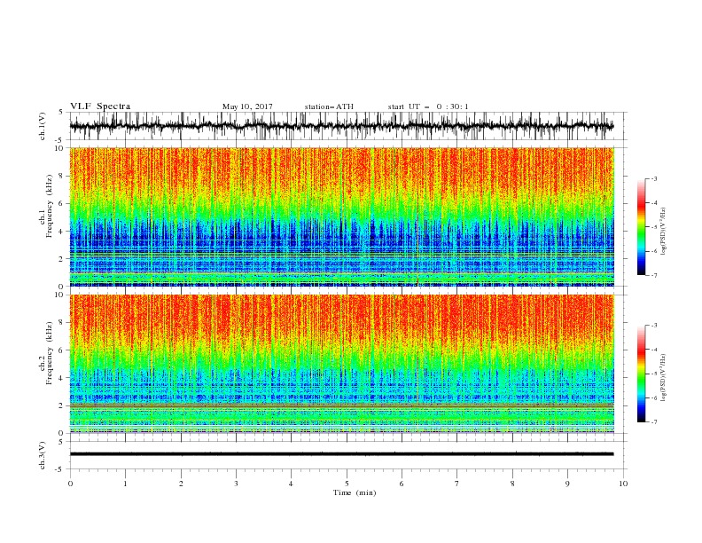702x543 pixels.
Task: Click the ch.1 voltage waveform trace panel
Action: tap(348, 126)
